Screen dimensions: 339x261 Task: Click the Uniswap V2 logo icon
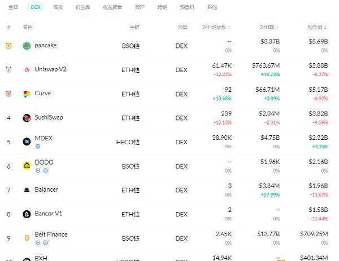click(x=27, y=70)
